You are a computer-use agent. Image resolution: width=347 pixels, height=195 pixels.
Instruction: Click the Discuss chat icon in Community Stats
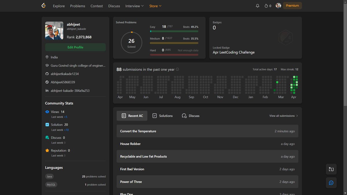point(47,138)
